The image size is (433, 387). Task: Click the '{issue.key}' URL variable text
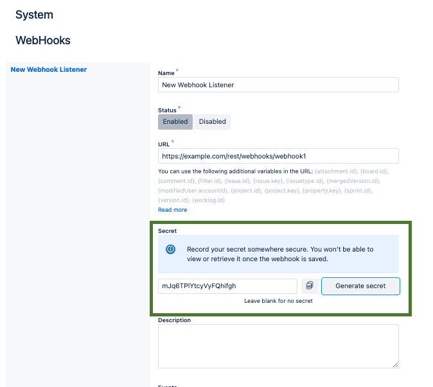point(268,181)
